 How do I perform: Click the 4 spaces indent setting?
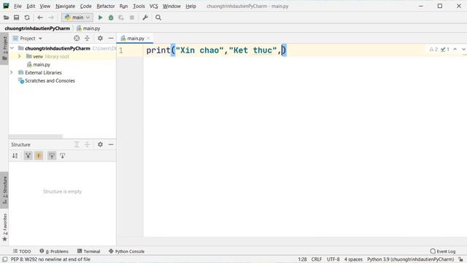click(353, 259)
